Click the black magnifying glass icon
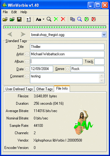Screen dimensions: 110x156 49,19
